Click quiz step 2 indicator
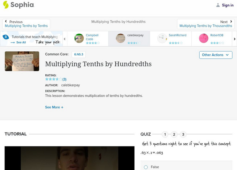Screen dimensions: 237x170 (x=174, y=134)
